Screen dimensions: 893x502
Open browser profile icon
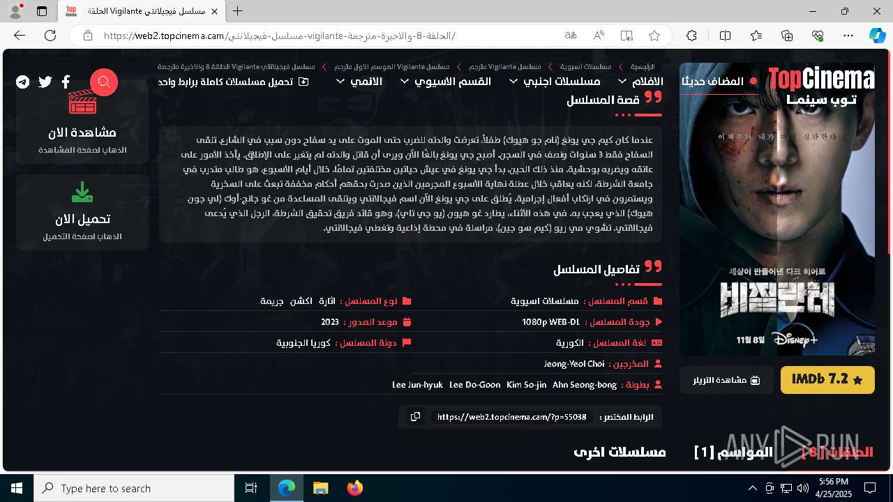click(15, 11)
